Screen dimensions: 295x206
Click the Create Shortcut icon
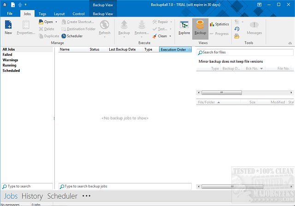(64, 22)
